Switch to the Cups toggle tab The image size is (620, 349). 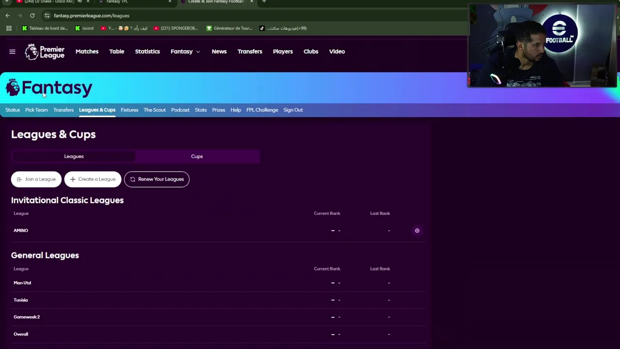pos(197,157)
